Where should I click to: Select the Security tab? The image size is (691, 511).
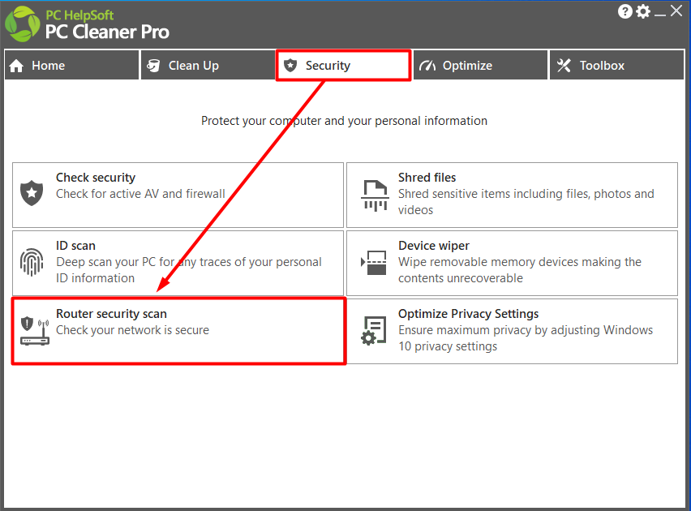coord(344,65)
